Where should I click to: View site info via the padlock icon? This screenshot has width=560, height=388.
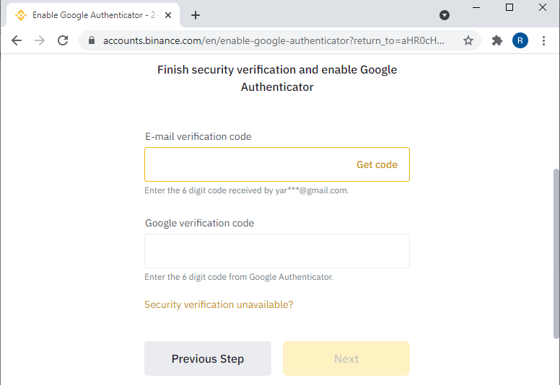click(x=92, y=40)
